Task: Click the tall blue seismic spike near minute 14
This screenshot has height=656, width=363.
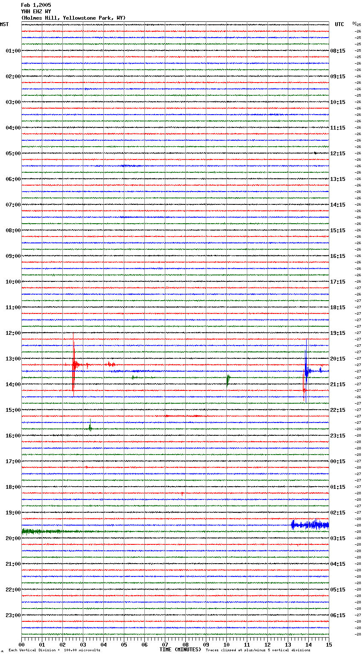Action: [x=306, y=371]
